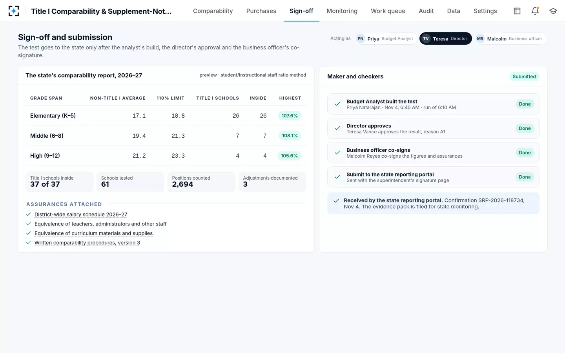Image resolution: width=565 pixels, height=353 pixels.
Task: Open the Work queue tab
Action: click(x=388, y=11)
